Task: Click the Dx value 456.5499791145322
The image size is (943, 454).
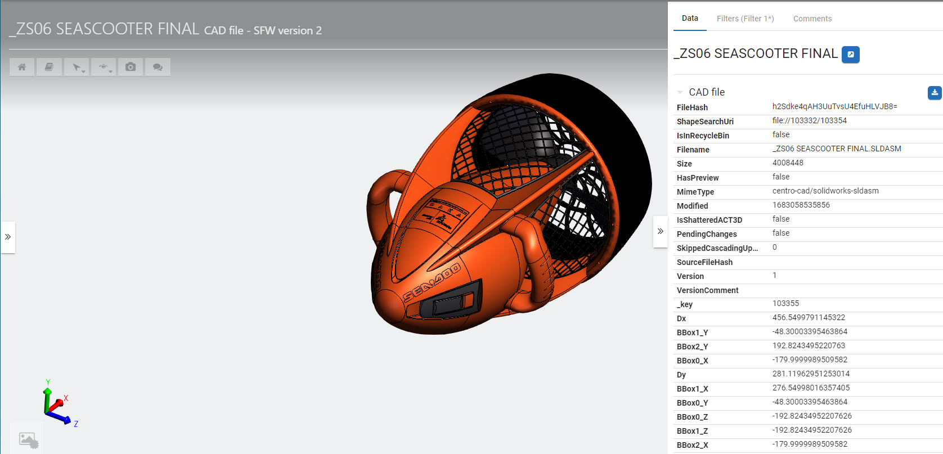Action: (x=809, y=317)
